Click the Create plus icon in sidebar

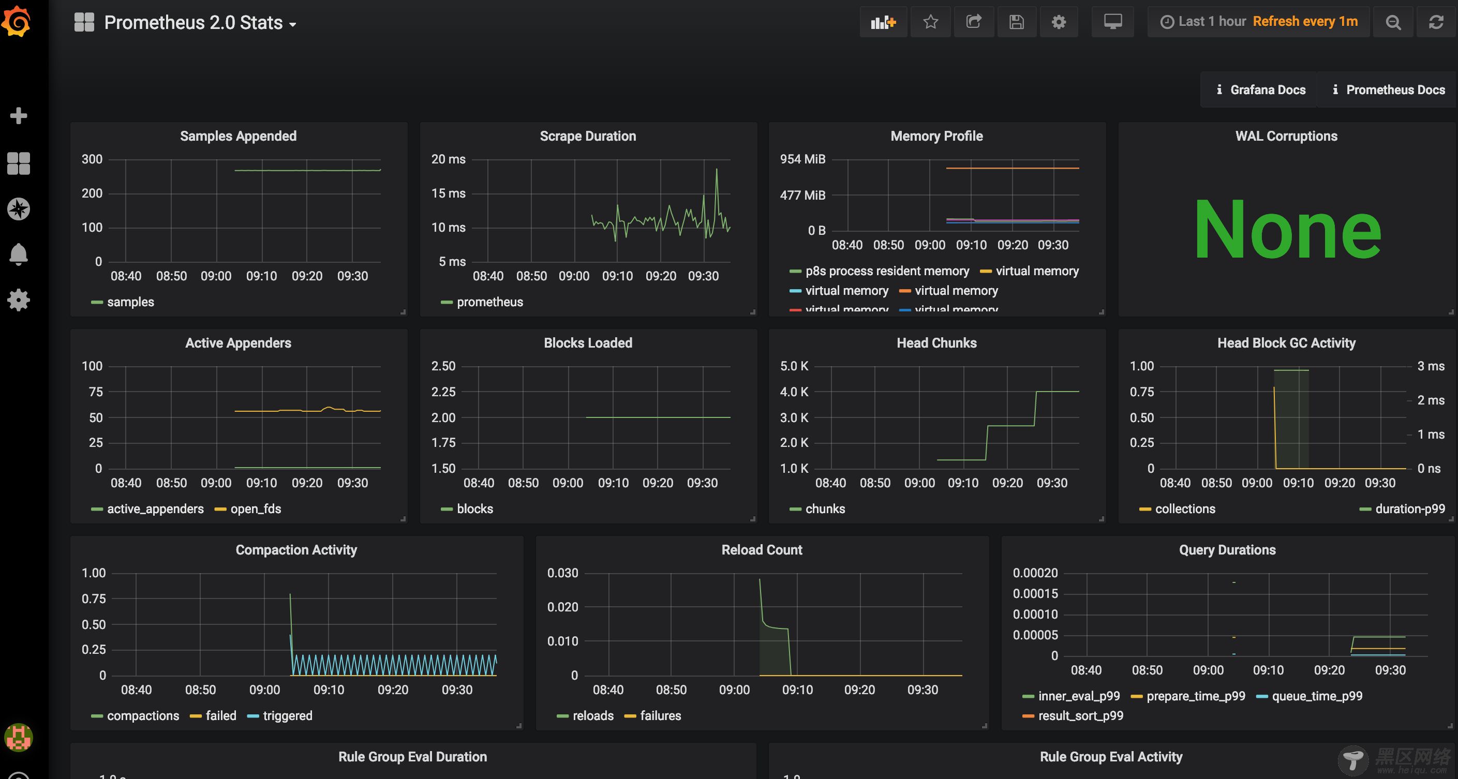pyautogui.click(x=19, y=116)
